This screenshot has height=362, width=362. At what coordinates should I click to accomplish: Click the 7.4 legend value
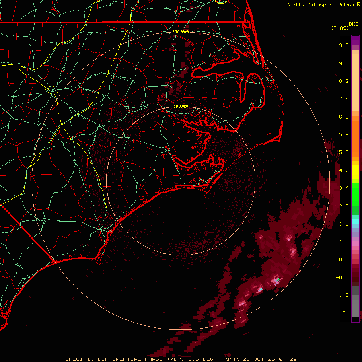344,99
